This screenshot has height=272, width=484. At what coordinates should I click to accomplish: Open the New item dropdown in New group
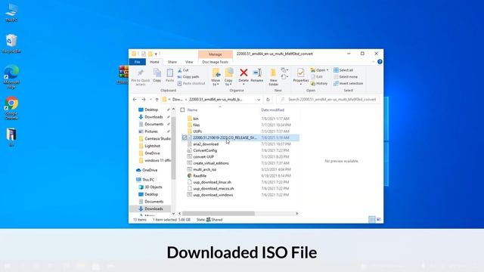284,70
